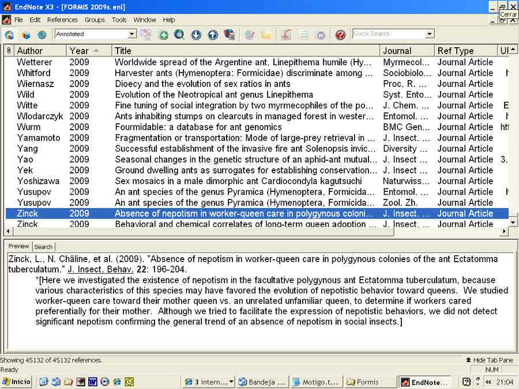The image size is (519, 389).
Task: Select Local Library Mode books icon
Action: click(x=26, y=35)
